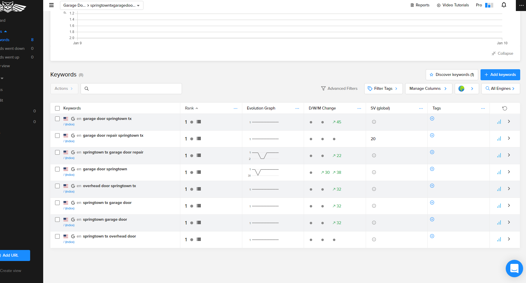Click the Discover keywords button
The image size is (526, 283).
coord(452,75)
